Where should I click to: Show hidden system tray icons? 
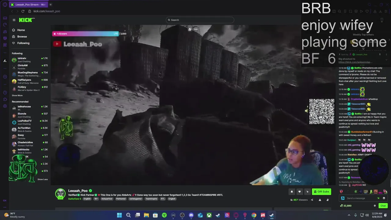point(349,215)
